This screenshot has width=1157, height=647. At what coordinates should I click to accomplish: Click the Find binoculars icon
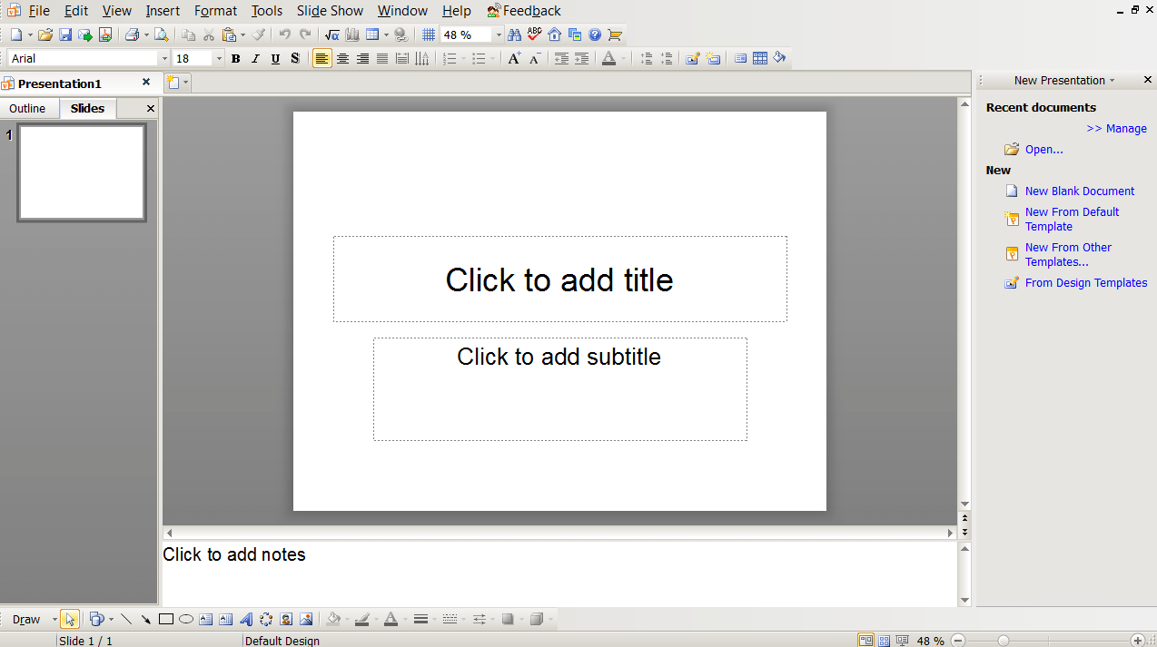pos(514,34)
